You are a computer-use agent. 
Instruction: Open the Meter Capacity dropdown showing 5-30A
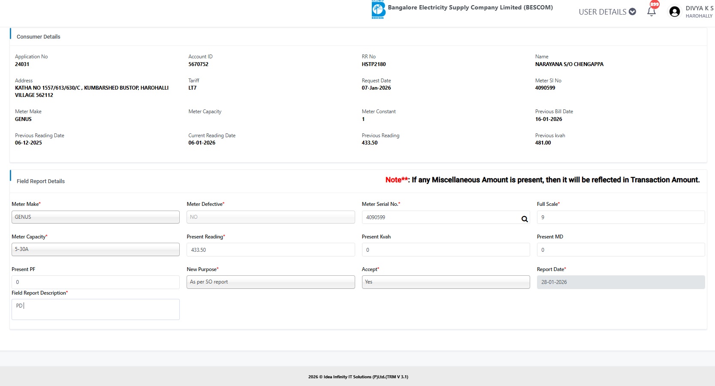95,249
